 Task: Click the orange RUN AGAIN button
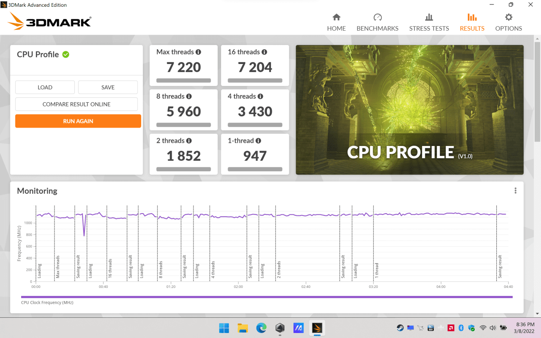pos(78,121)
